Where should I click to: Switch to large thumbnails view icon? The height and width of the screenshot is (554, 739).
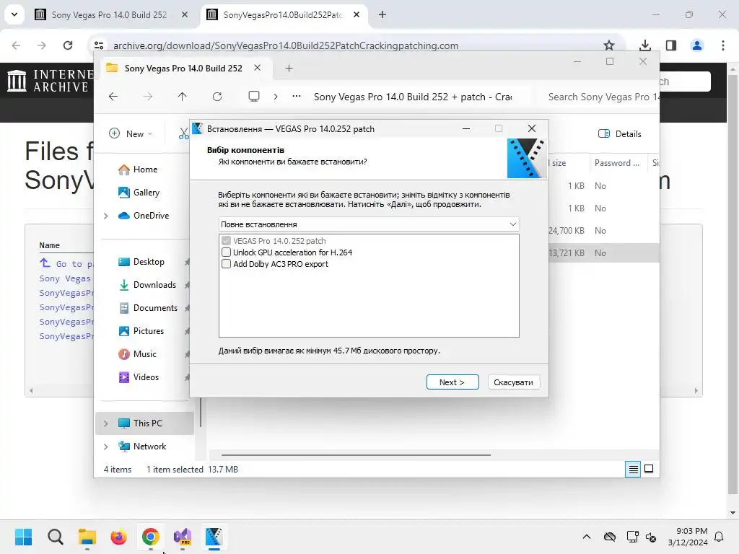coord(649,469)
